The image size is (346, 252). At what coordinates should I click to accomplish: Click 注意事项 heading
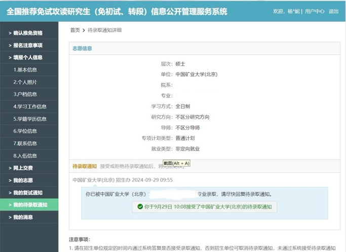pyautogui.click(x=80, y=239)
